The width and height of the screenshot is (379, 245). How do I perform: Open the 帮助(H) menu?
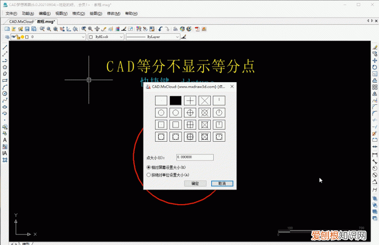pos(131,14)
